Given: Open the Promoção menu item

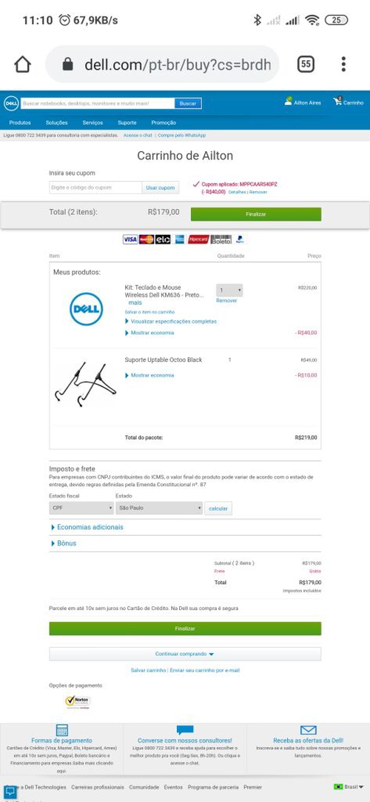Looking at the screenshot, I should pos(164,123).
